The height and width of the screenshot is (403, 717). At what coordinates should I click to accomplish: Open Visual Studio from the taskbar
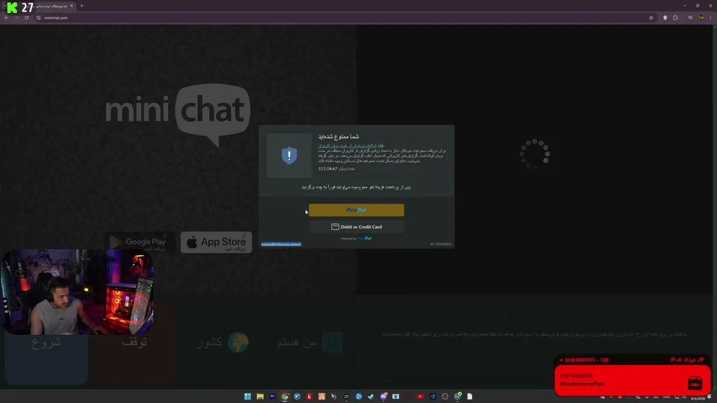432,396
